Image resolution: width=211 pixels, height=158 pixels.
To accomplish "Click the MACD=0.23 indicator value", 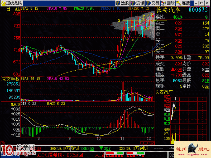I will tap(56, 103).
